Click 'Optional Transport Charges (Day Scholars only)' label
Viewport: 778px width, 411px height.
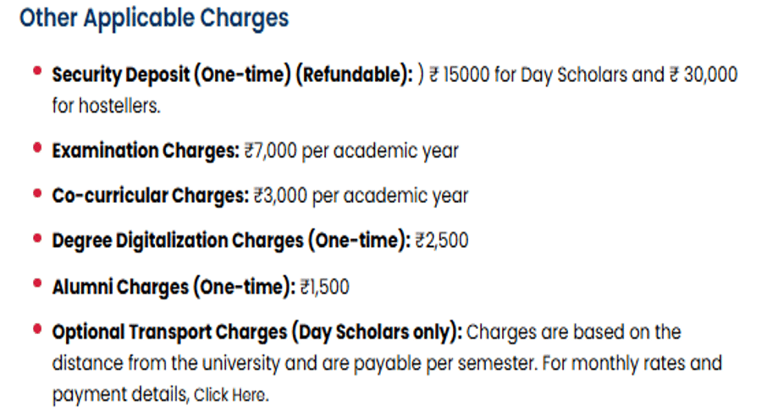(x=257, y=332)
